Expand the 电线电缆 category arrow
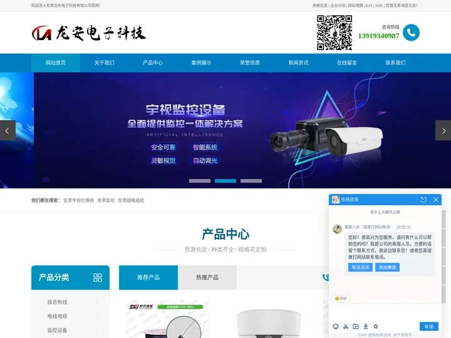Viewport: 451px width, 338px height. pos(96,317)
